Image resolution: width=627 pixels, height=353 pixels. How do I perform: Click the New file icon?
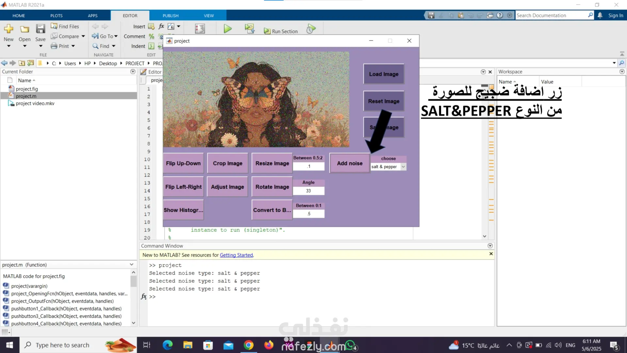8,29
